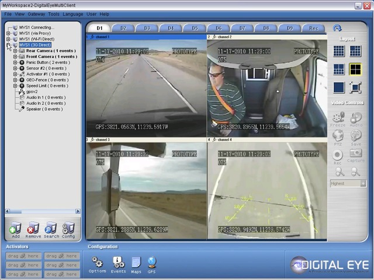
Task: Click the channel 2 driver camera feed
Action: pyautogui.click(x=267, y=87)
